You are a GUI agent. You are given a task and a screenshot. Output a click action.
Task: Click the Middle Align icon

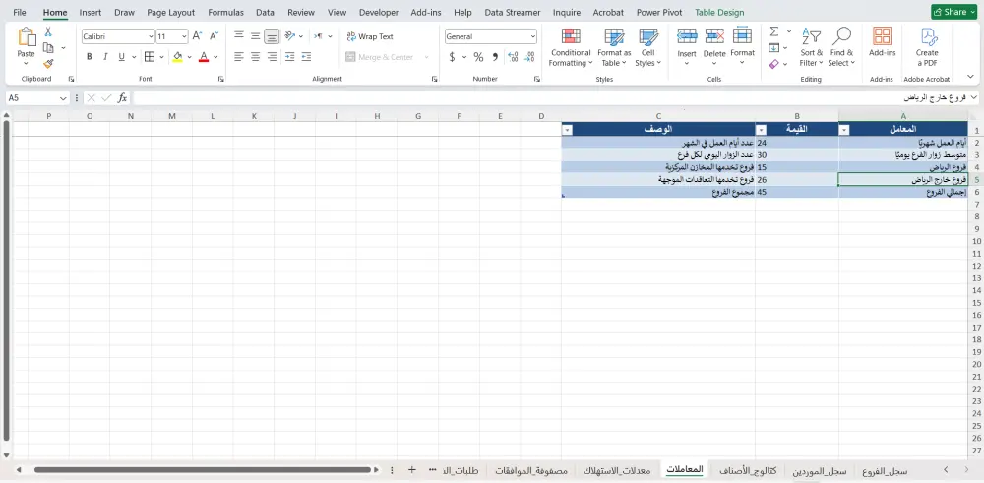point(256,36)
